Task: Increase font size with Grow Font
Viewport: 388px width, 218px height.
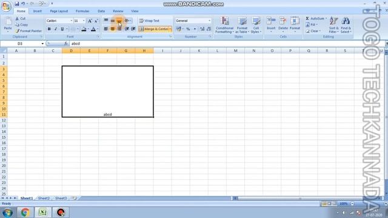Action: (x=90, y=21)
